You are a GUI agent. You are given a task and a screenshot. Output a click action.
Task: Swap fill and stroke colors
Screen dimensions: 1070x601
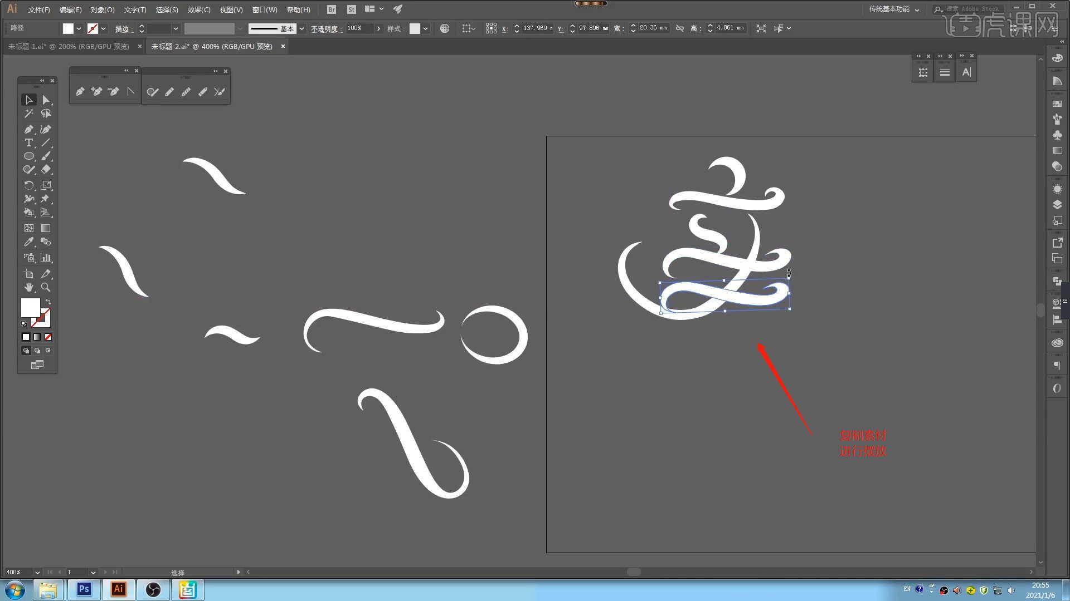tap(48, 302)
